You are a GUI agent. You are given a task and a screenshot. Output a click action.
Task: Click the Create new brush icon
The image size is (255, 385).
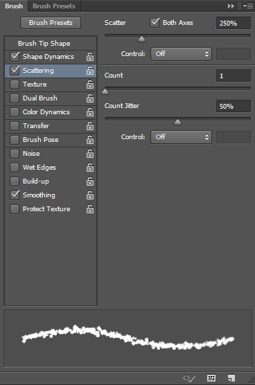pos(231,378)
